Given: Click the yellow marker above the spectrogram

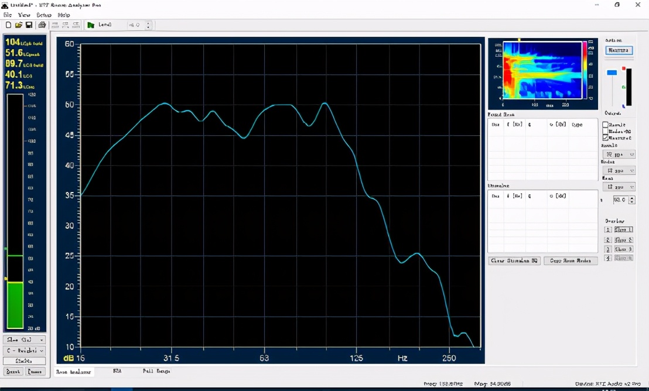Looking at the screenshot, I should (519, 40).
